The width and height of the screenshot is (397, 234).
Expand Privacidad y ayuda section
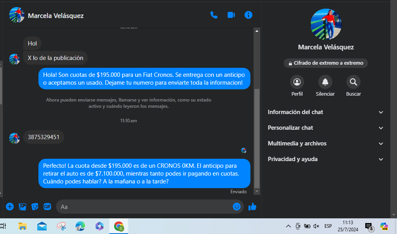pos(325,159)
